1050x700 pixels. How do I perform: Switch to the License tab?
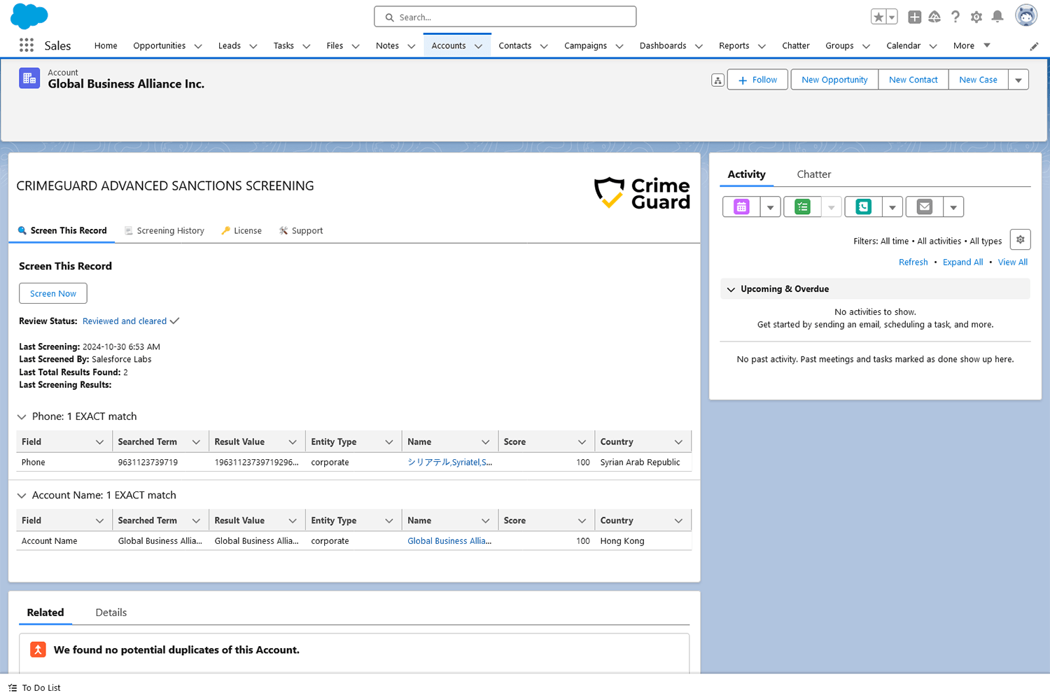pyautogui.click(x=241, y=230)
